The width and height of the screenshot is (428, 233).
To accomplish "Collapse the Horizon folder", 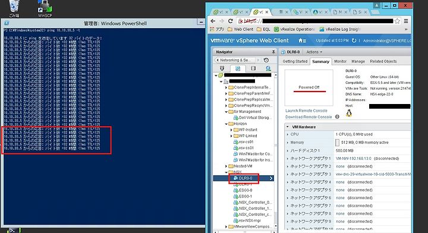I will tap(226, 124).
